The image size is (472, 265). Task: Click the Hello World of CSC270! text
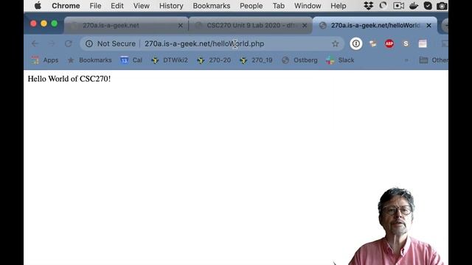pyautogui.click(x=69, y=79)
